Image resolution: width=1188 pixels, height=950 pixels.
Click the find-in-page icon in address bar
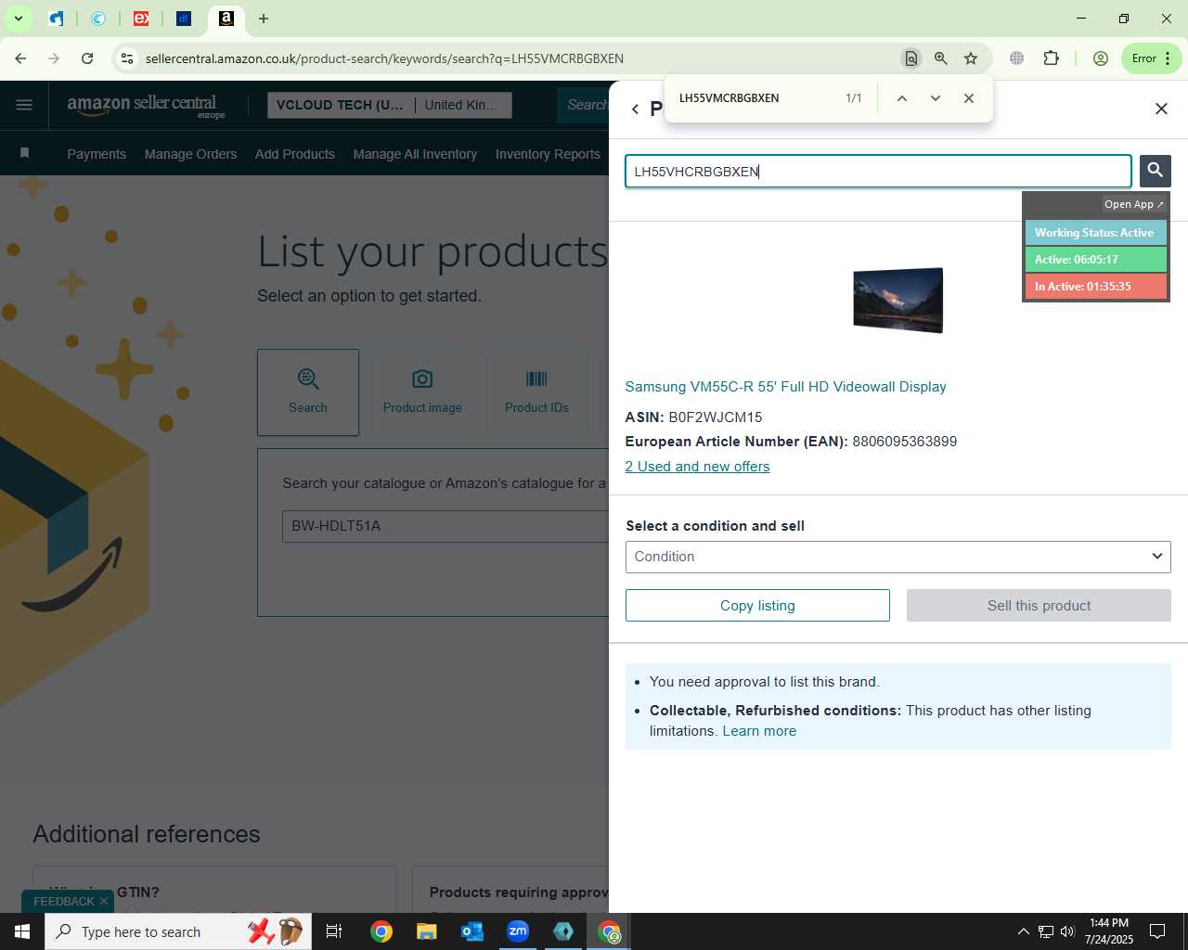[911, 58]
